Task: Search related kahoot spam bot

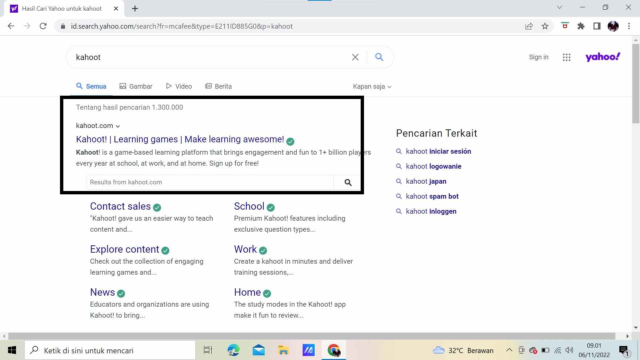Action: pos(432,196)
